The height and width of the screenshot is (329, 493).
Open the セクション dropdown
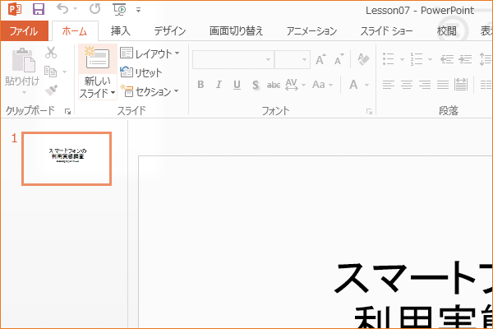pyautogui.click(x=150, y=91)
